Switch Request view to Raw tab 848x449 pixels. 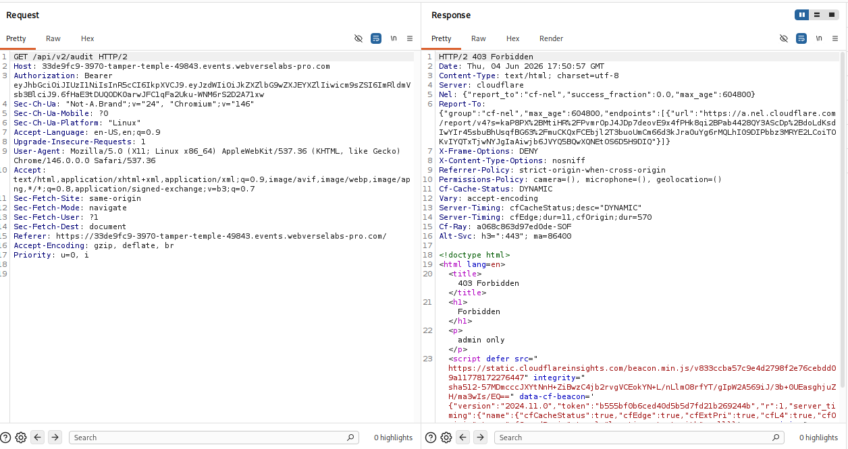point(53,38)
